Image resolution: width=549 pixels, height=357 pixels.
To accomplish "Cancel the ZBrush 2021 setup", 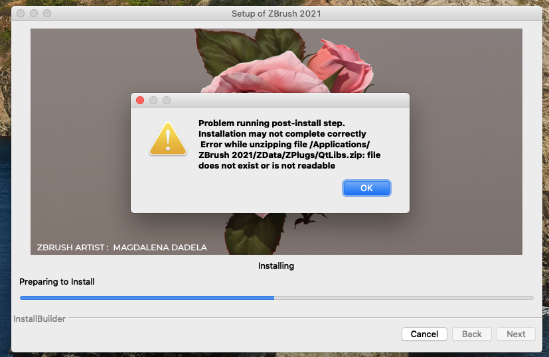I will click(x=424, y=334).
